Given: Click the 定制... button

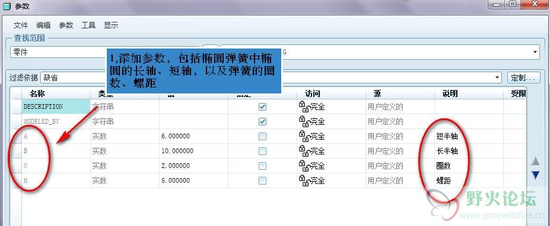Looking at the screenshot, I should tap(523, 78).
